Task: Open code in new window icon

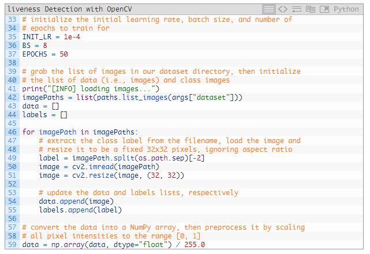Action: [x=324, y=9]
